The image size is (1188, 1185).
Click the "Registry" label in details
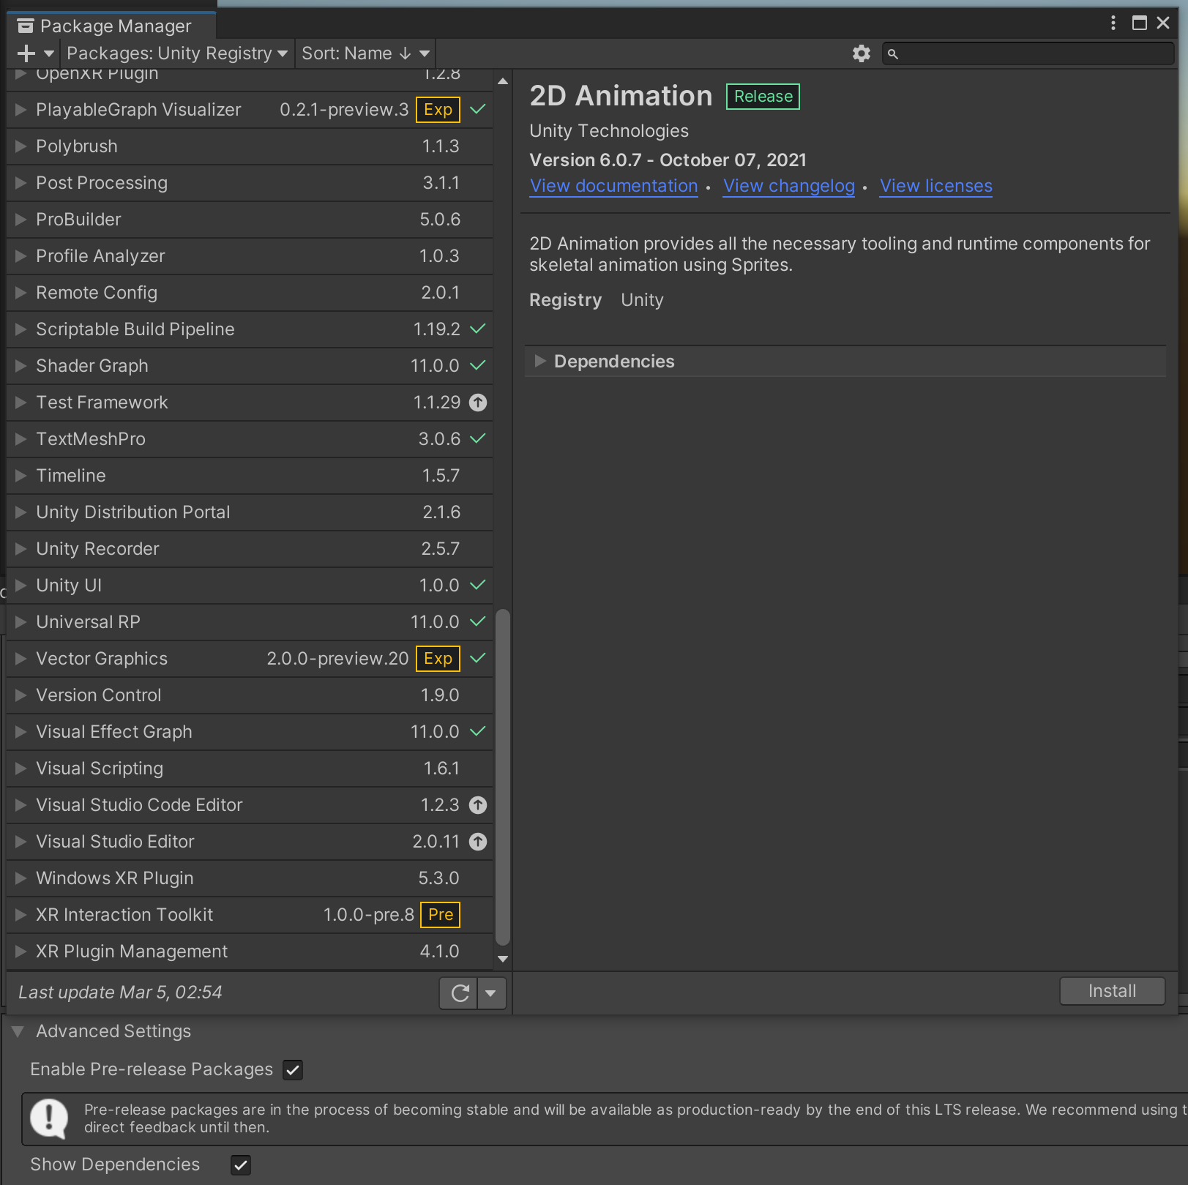coord(565,300)
